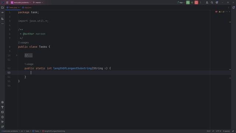Click the import java.util.* line
The image size is (236, 133).
33,21
